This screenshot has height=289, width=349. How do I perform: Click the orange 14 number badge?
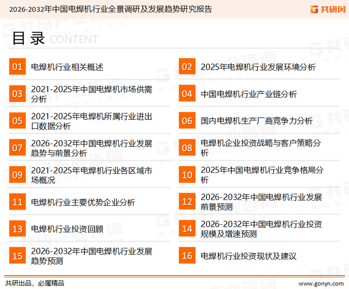(x=187, y=229)
